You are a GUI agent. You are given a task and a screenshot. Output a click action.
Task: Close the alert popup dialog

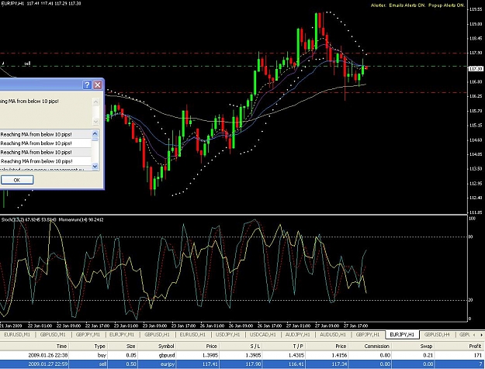[x=98, y=85]
